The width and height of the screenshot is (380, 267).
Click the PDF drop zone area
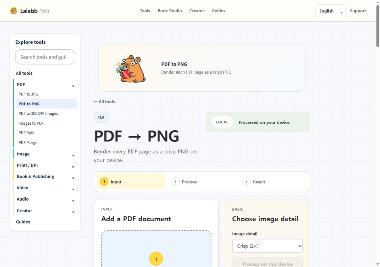tap(156, 249)
